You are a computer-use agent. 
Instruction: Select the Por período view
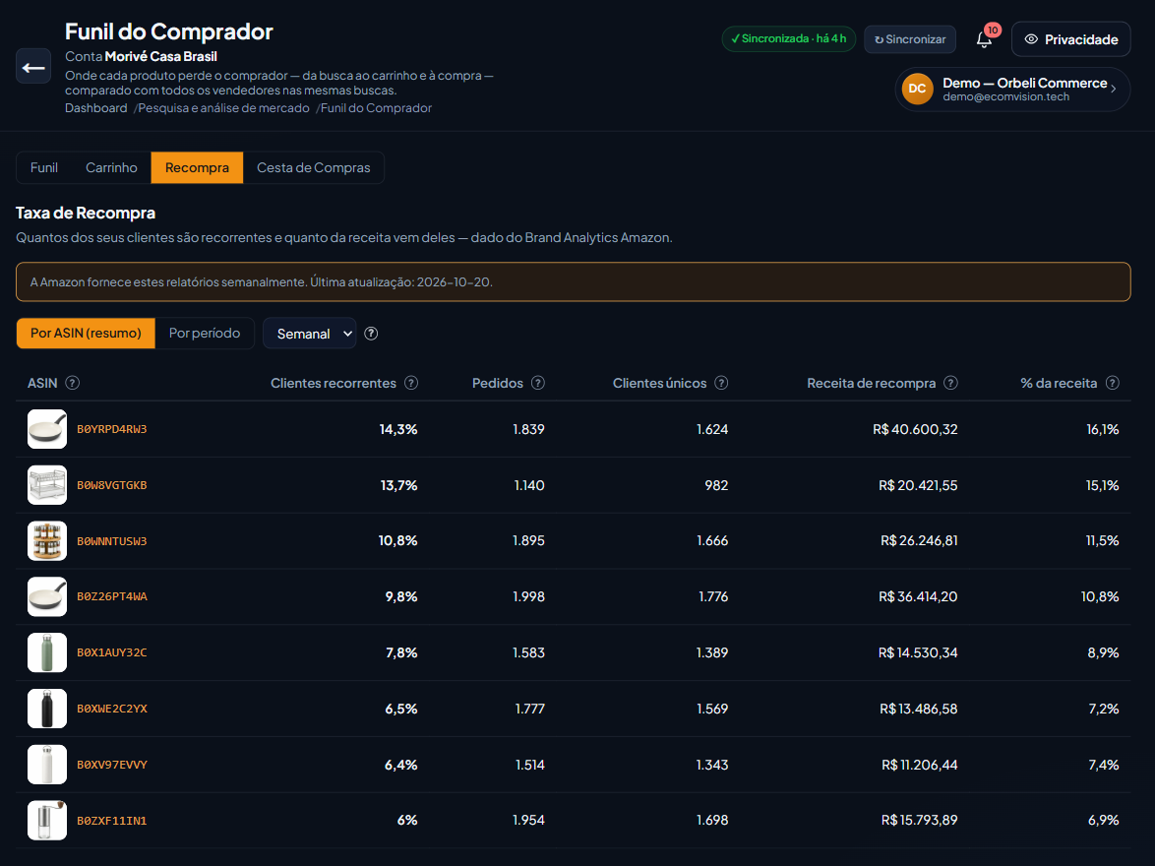click(x=205, y=334)
